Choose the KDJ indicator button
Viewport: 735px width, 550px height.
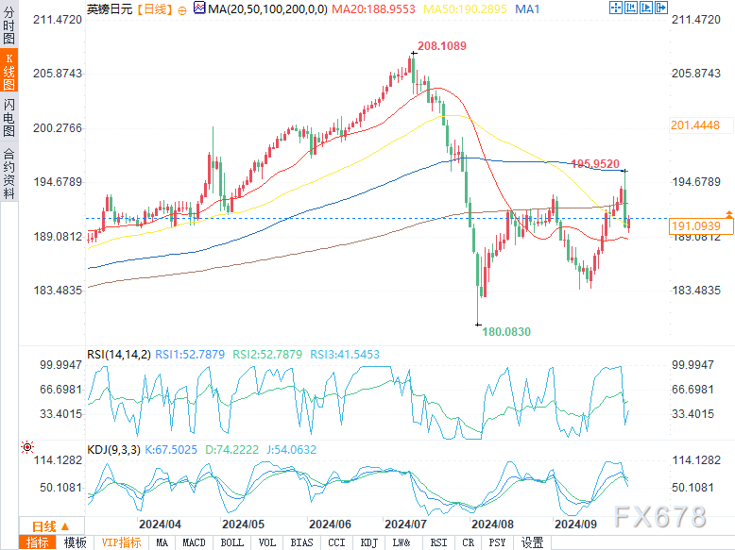[369, 542]
